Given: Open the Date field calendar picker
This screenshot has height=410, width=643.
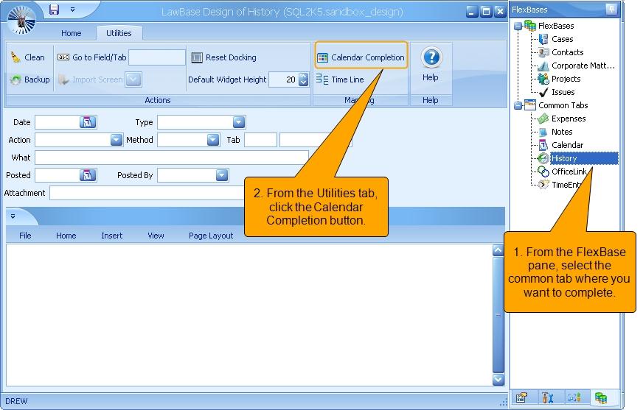Looking at the screenshot, I should [87, 122].
